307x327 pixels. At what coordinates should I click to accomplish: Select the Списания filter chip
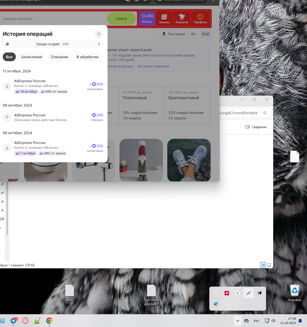59,57
